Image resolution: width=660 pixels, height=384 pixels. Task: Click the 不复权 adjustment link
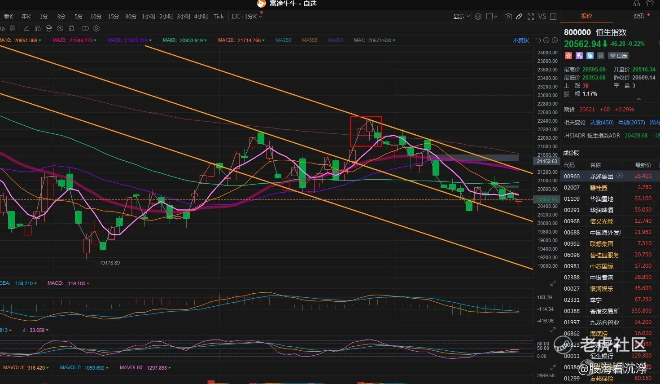[520, 40]
